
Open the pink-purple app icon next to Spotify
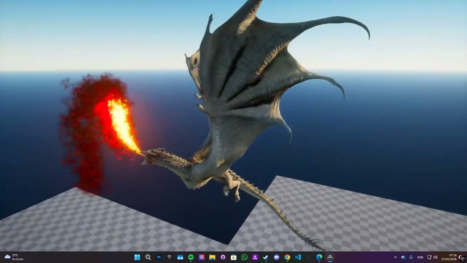click(x=201, y=257)
